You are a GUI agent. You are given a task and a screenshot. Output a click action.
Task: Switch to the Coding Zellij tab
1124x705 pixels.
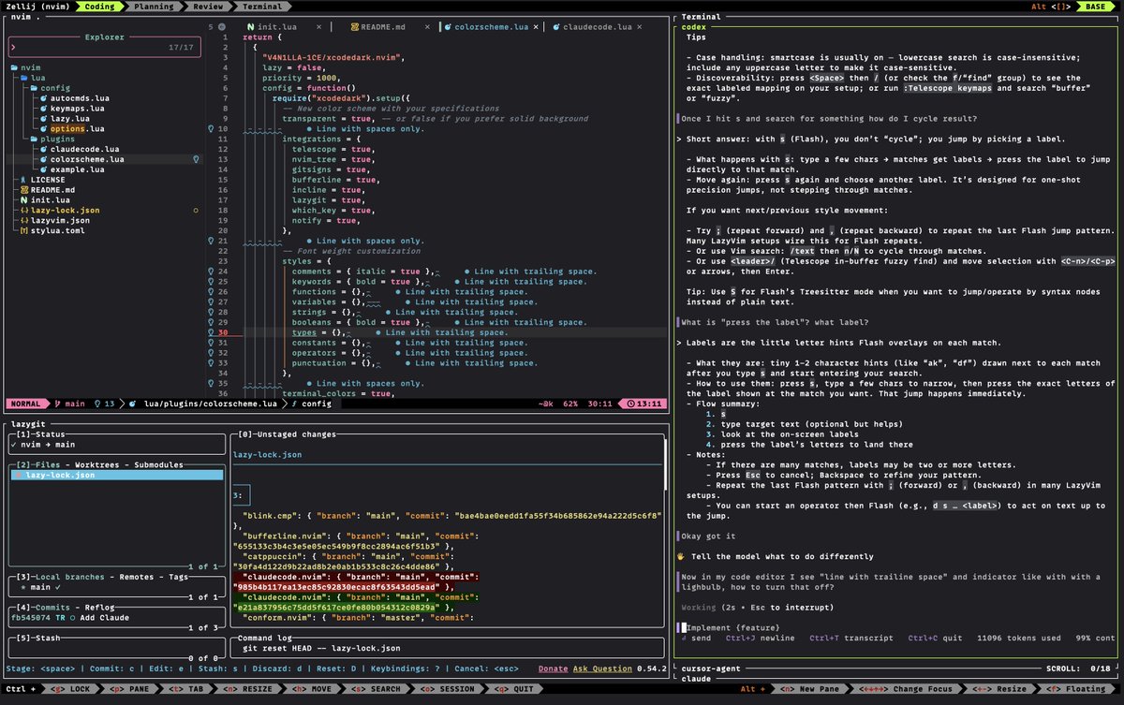coord(99,7)
